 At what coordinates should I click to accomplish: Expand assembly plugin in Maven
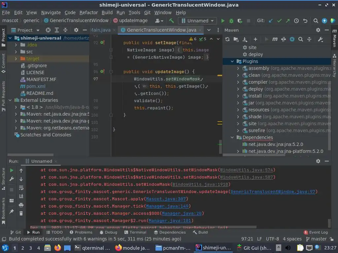coord(238,68)
